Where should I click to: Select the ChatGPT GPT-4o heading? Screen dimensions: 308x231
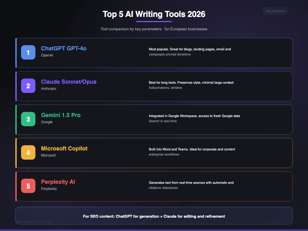(x=64, y=49)
